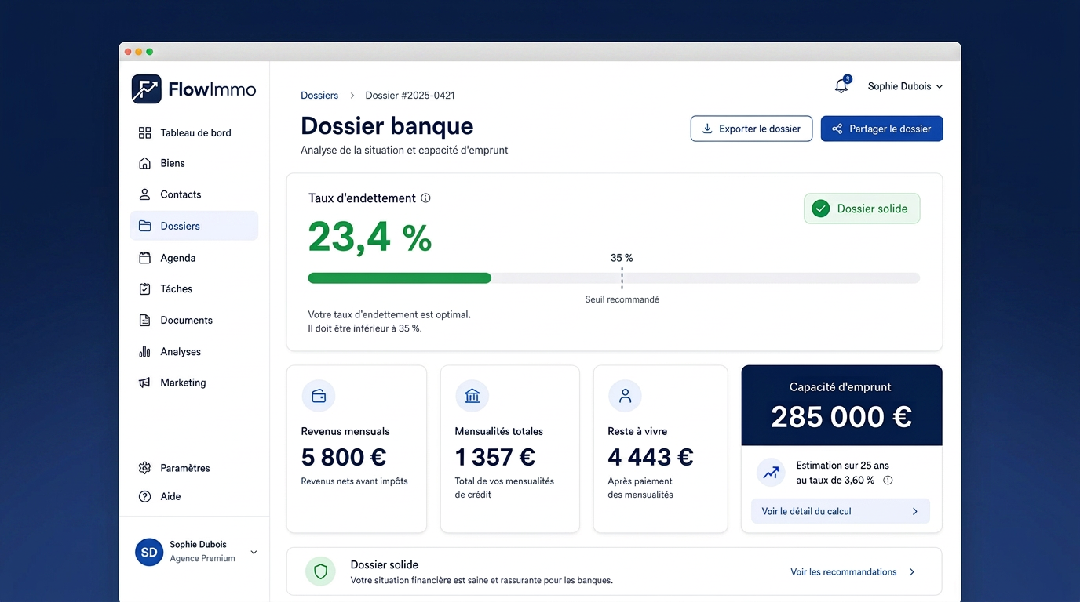Click the 23,4 % debt ratio value
1080x602 pixels.
(370, 237)
